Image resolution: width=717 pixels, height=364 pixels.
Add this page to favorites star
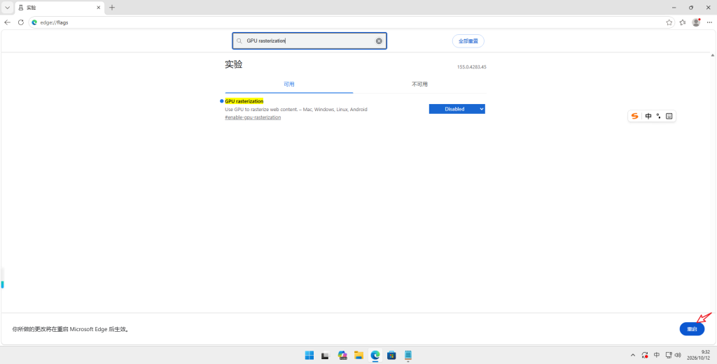click(x=669, y=22)
